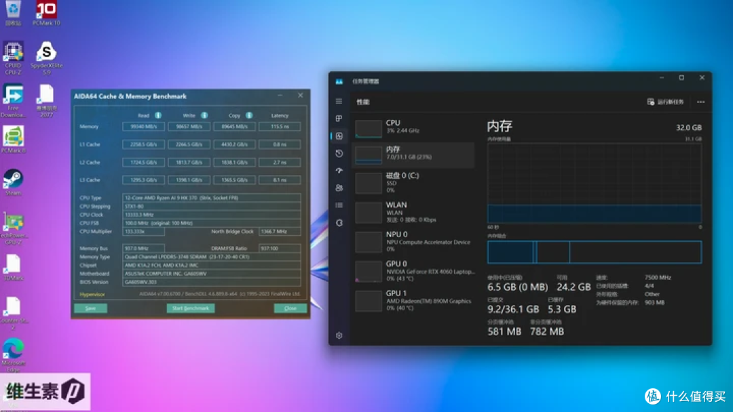
Task: Select WLAN in the performance list
Action: (414, 212)
